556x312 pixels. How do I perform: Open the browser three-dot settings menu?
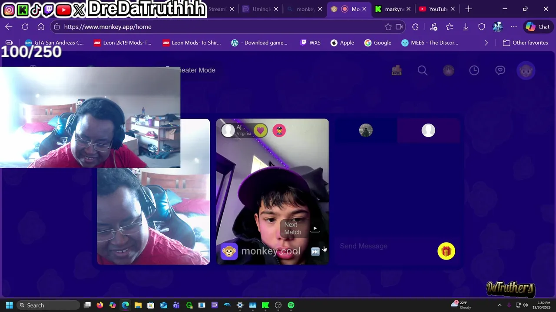point(514,27)
